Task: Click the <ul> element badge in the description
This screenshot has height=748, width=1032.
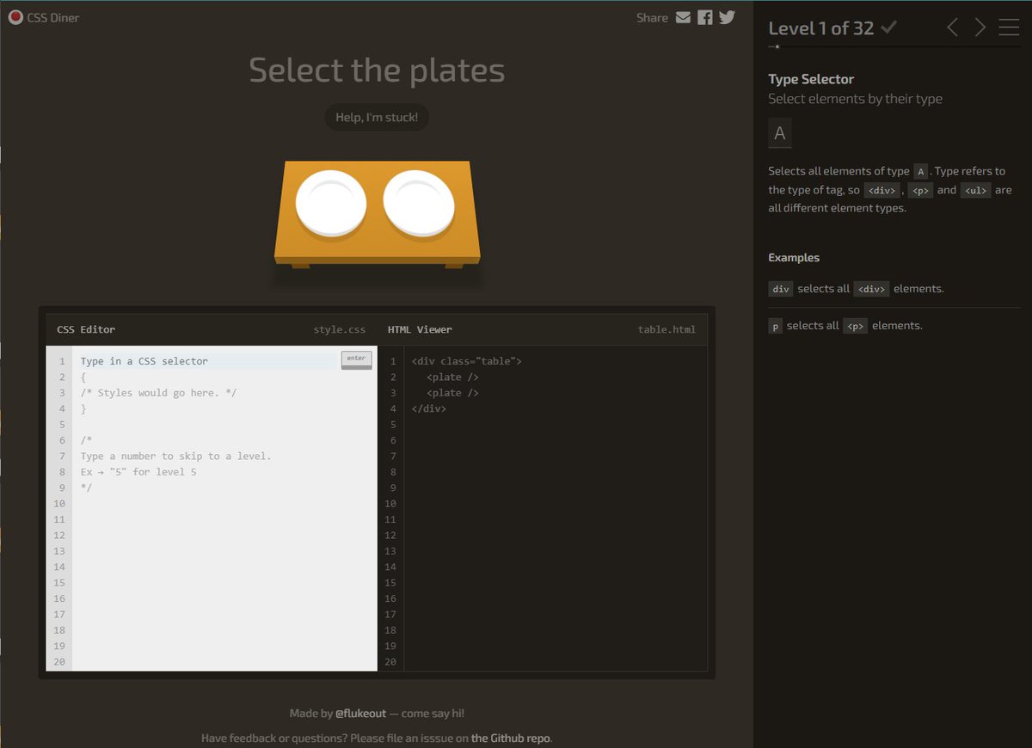Action: coord(975,190)
